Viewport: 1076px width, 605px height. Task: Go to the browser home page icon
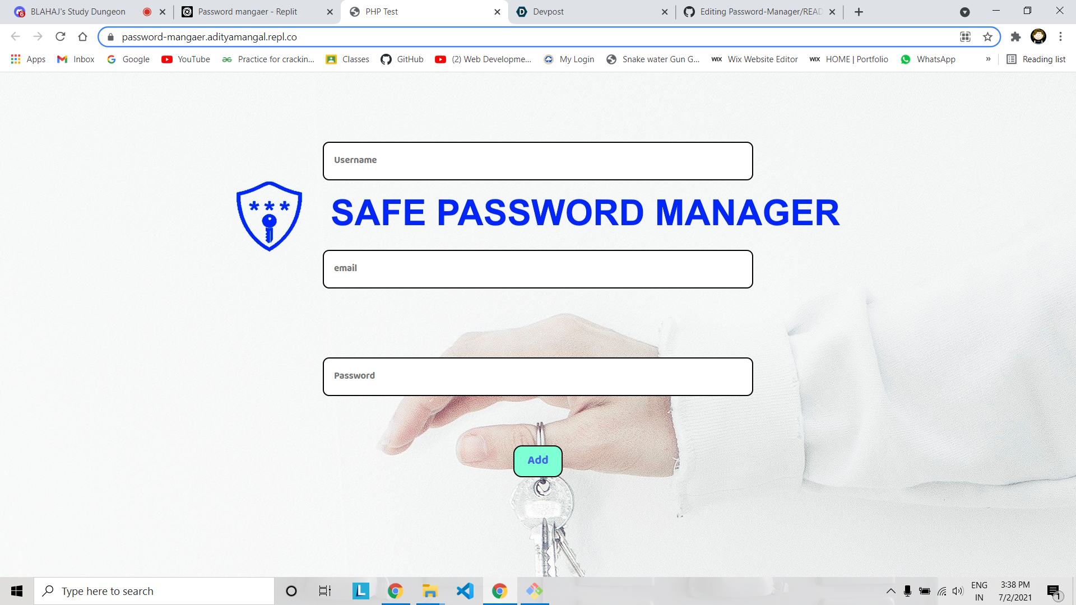point(82,37)
